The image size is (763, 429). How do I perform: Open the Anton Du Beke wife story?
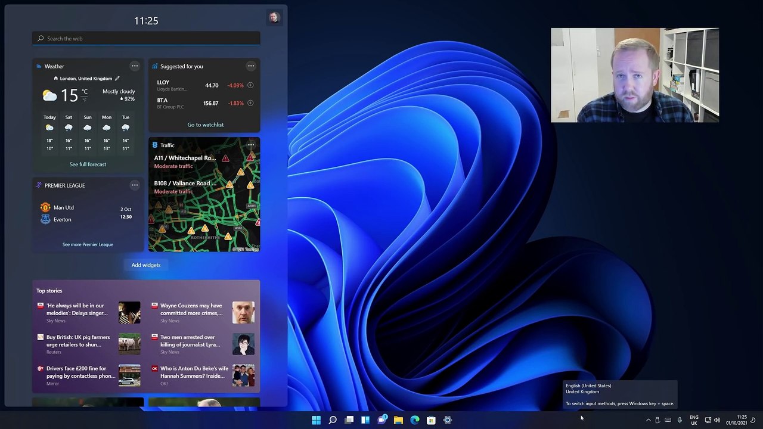[x=191, y=376]
